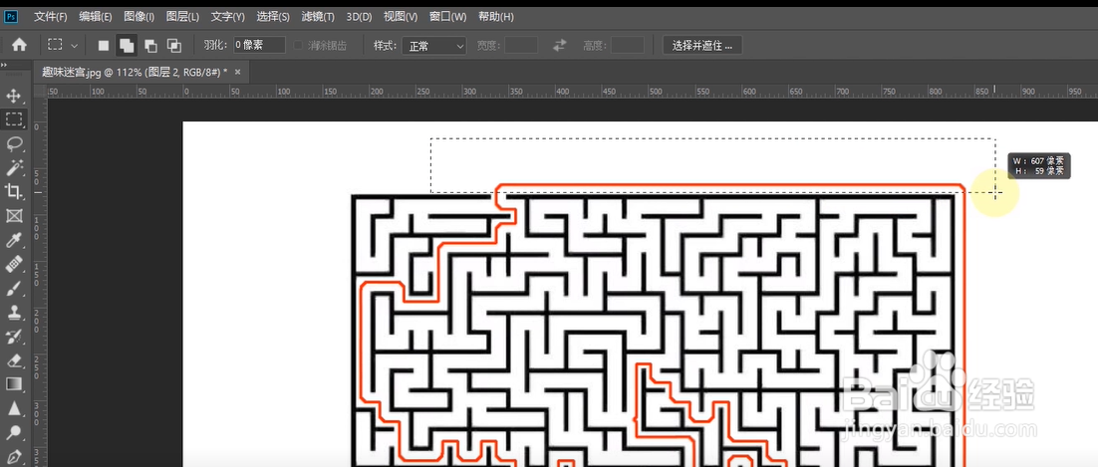Screen dimensions: 1098x467
Task: Open the 样式 style dropdown
Action: coord(434,46)
